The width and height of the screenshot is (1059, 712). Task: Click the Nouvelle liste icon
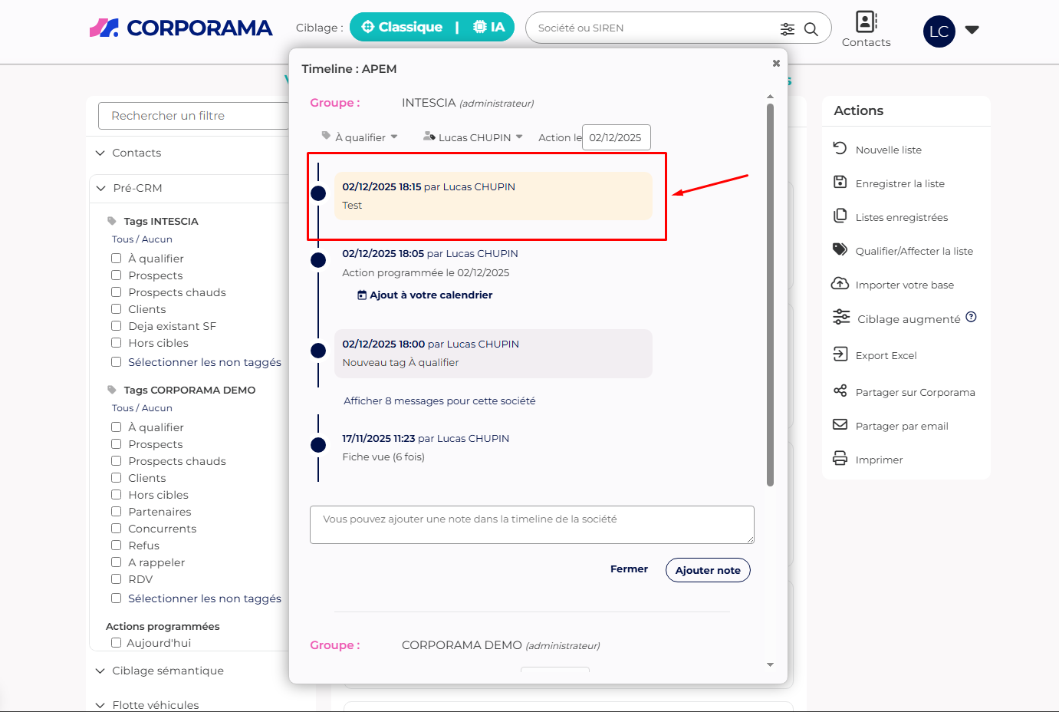point(840,149)
